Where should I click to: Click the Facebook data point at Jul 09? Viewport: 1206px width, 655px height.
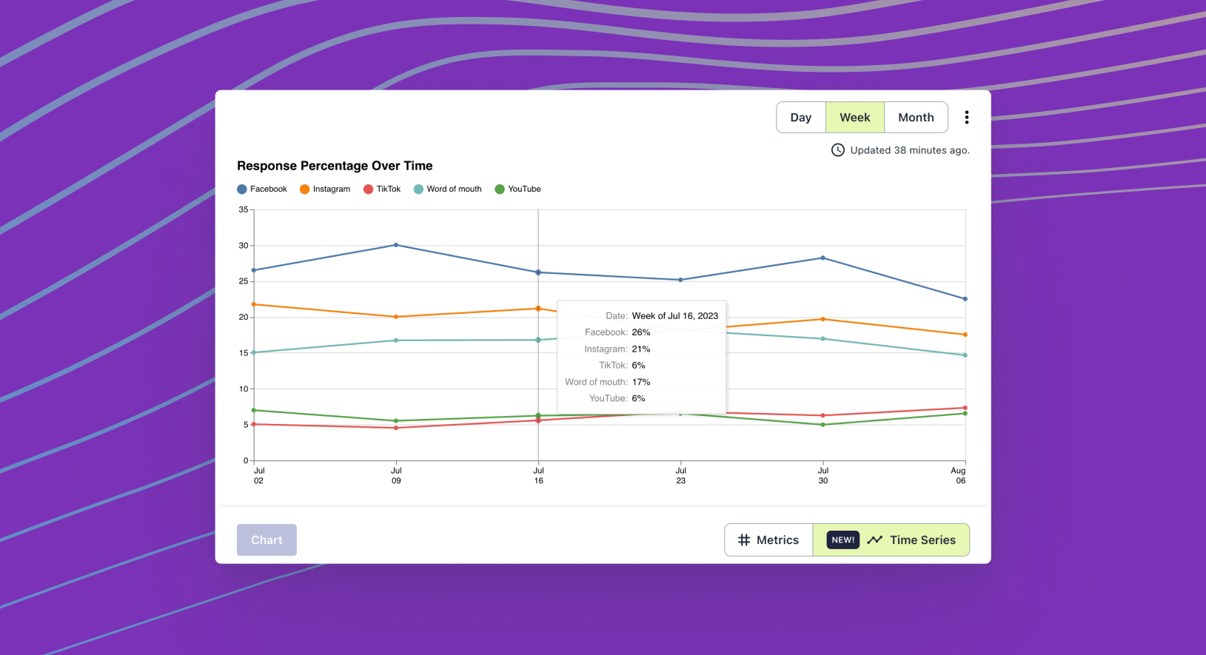(x=396, y=245)
